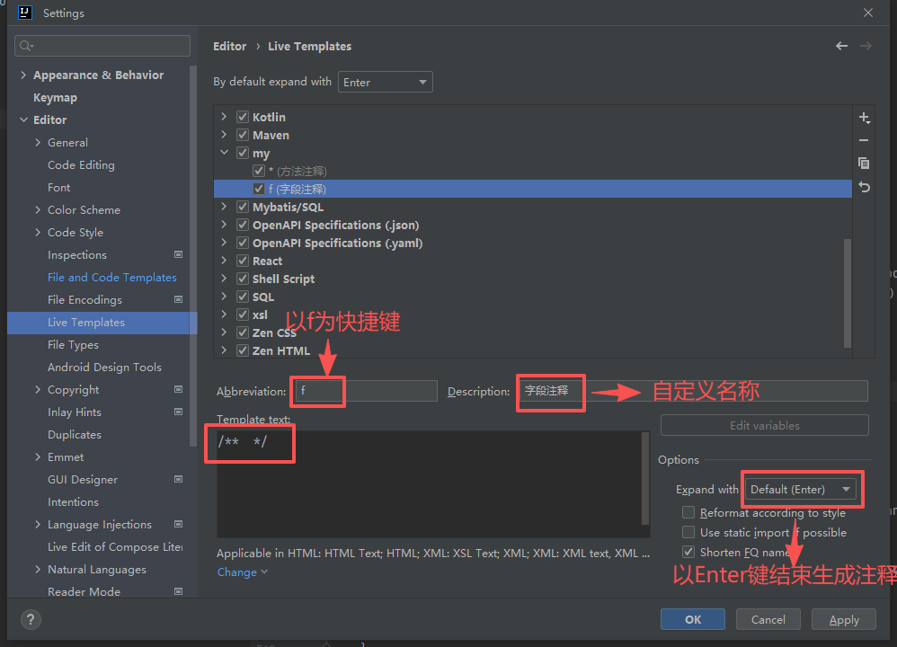Click the Description input field
897x647 pixels.
pos(693,391)
